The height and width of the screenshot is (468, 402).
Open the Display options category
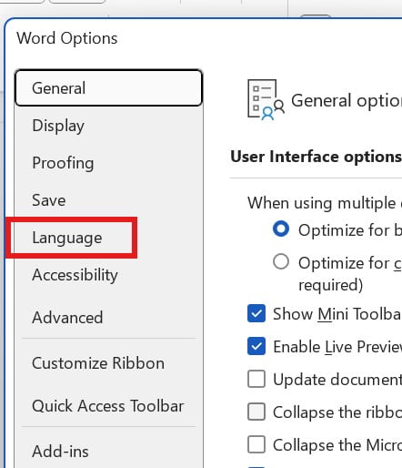click(58, 126)
